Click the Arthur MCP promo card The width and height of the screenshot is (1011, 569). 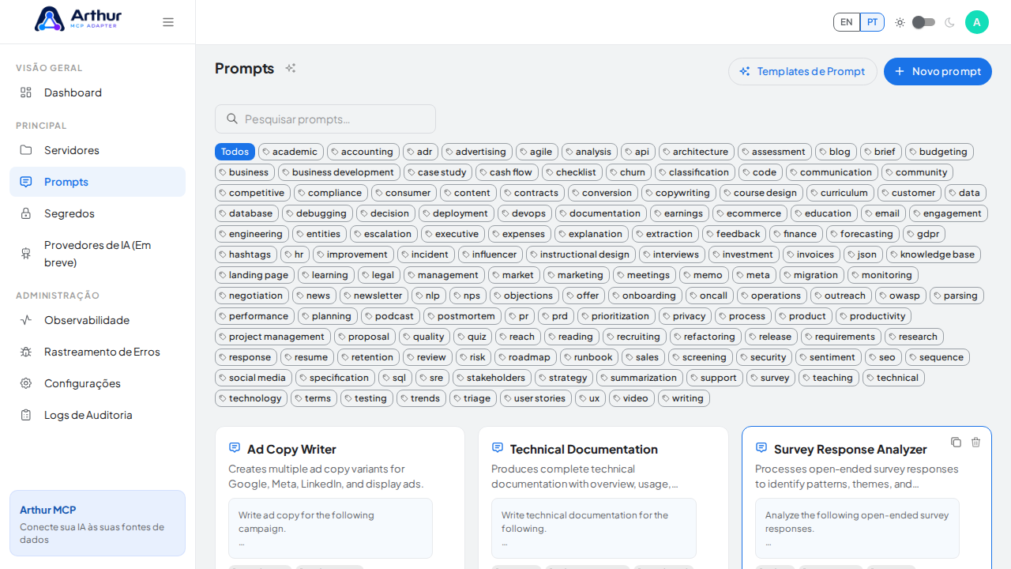(97, 523)
